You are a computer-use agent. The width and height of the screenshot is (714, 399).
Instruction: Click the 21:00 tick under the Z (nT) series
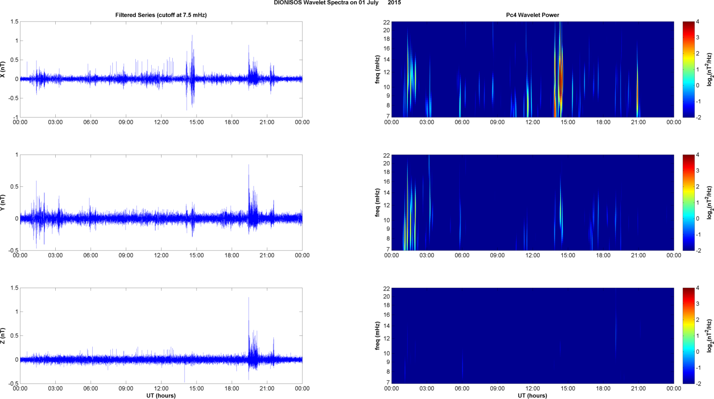point(267,389)
